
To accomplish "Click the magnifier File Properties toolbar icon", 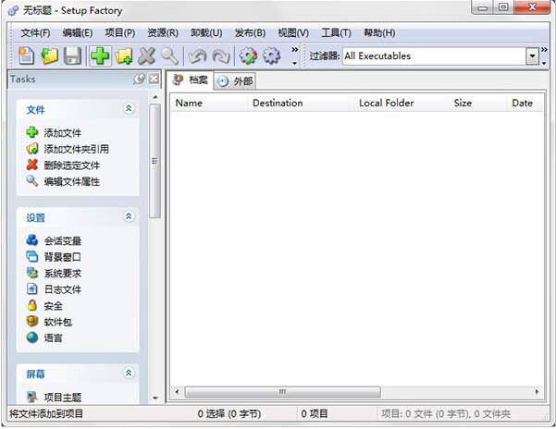I will pyautogui.click(x=169, y=56).
